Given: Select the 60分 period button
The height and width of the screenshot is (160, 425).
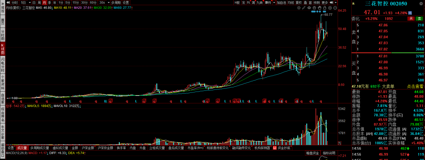Looking at the screenshot, I should [93, 2].
